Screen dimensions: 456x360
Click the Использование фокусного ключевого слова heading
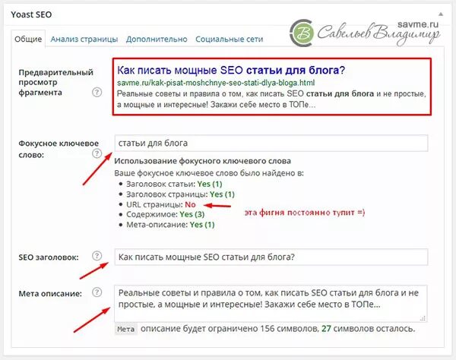(202, 161)
